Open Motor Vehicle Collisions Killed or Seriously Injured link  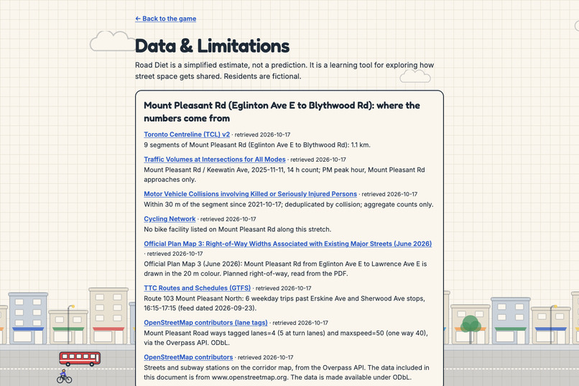point(251,194)
